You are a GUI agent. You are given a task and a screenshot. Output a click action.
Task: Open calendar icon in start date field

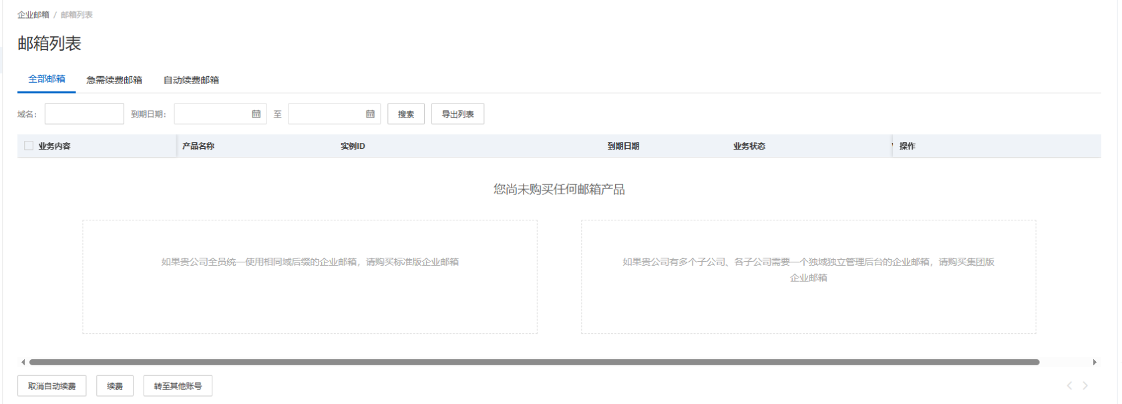click(x=256, y=114)
